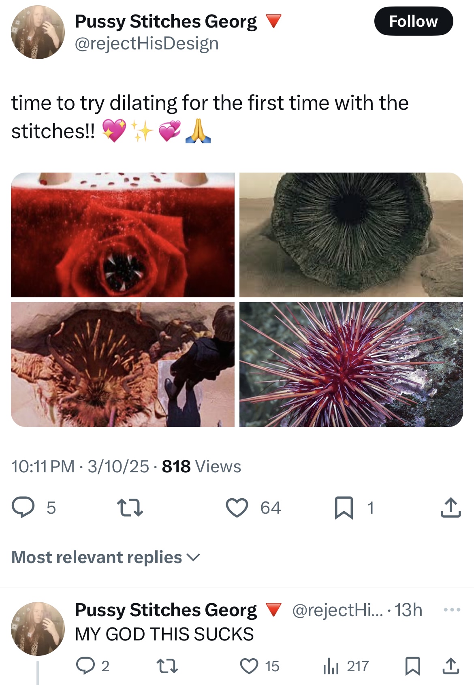Open the red rose image
Viewport: 474px width, 685px height.
pyautogui.click(x=123, y=235)
